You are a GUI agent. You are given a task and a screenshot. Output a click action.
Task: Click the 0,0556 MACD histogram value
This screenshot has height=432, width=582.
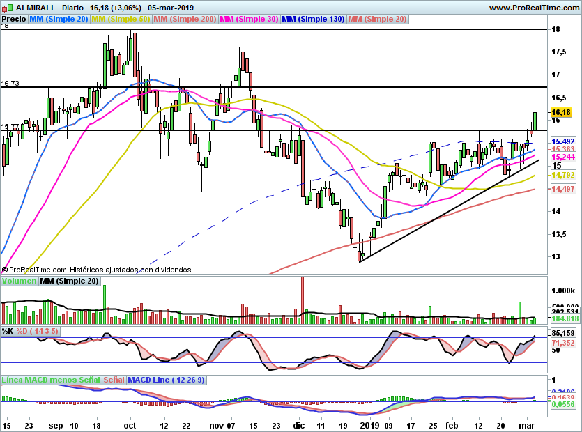click(562, 405)
